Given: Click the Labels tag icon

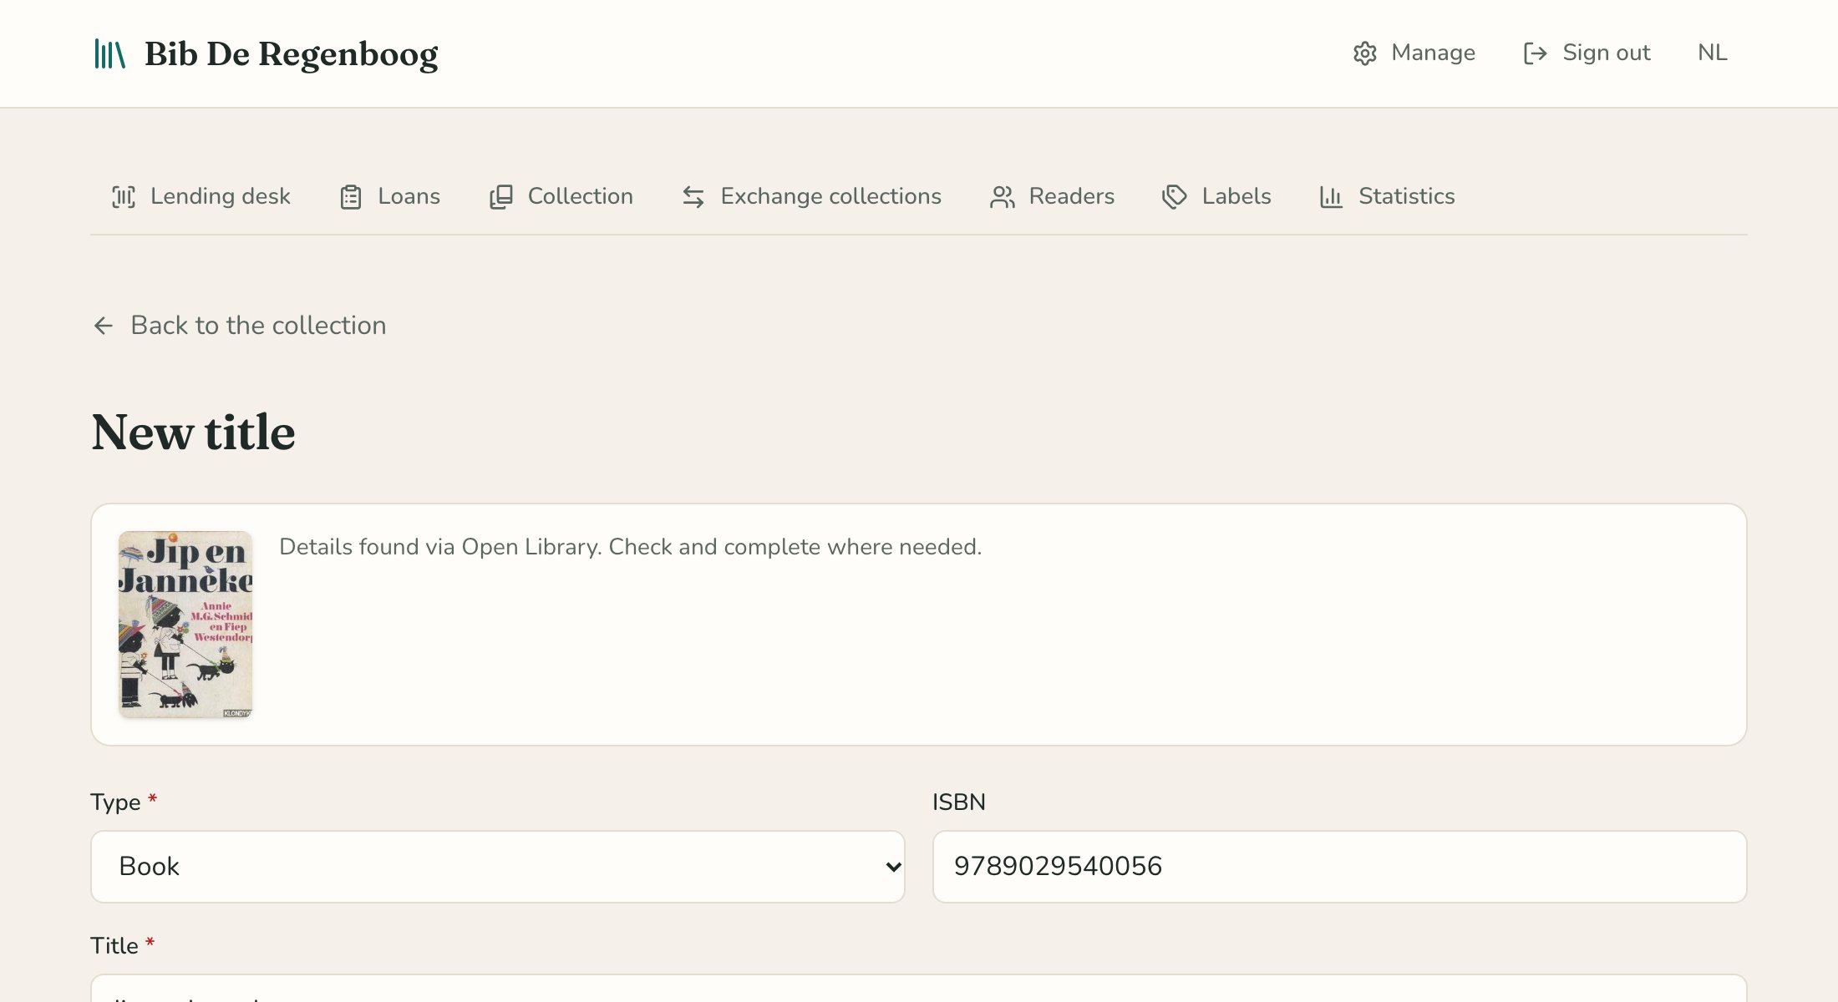Looking at the screenshot, I should (x=1175, y=197).
